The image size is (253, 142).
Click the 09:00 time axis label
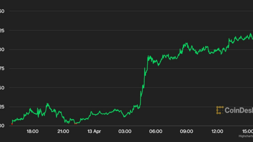tap(187, 131)
